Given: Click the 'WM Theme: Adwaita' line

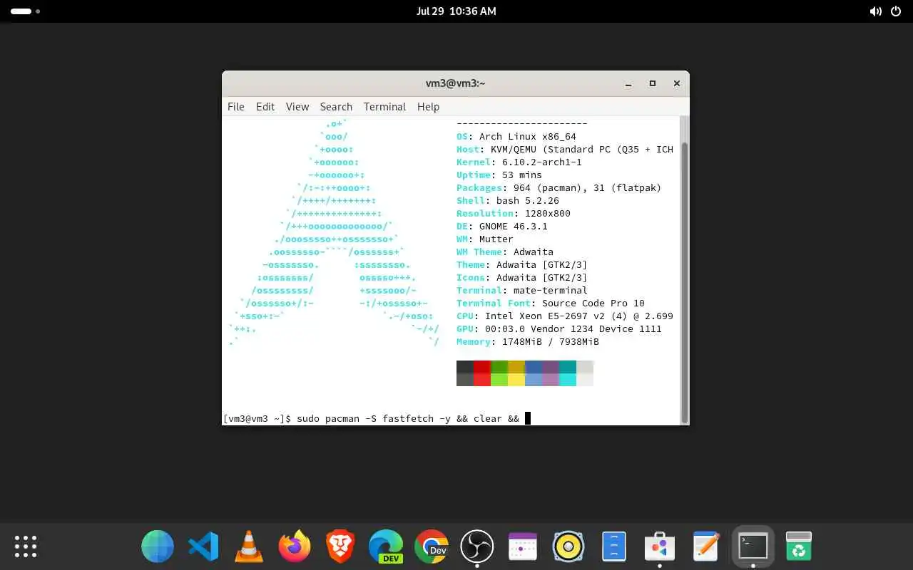Looking at the screenshot, I should tap(505, 252).
